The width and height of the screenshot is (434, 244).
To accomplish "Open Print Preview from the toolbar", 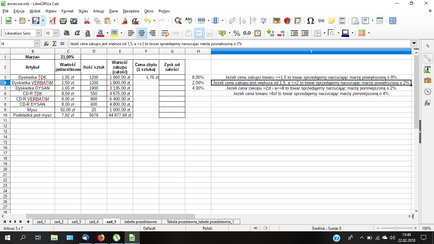I will tap(74, 21).
